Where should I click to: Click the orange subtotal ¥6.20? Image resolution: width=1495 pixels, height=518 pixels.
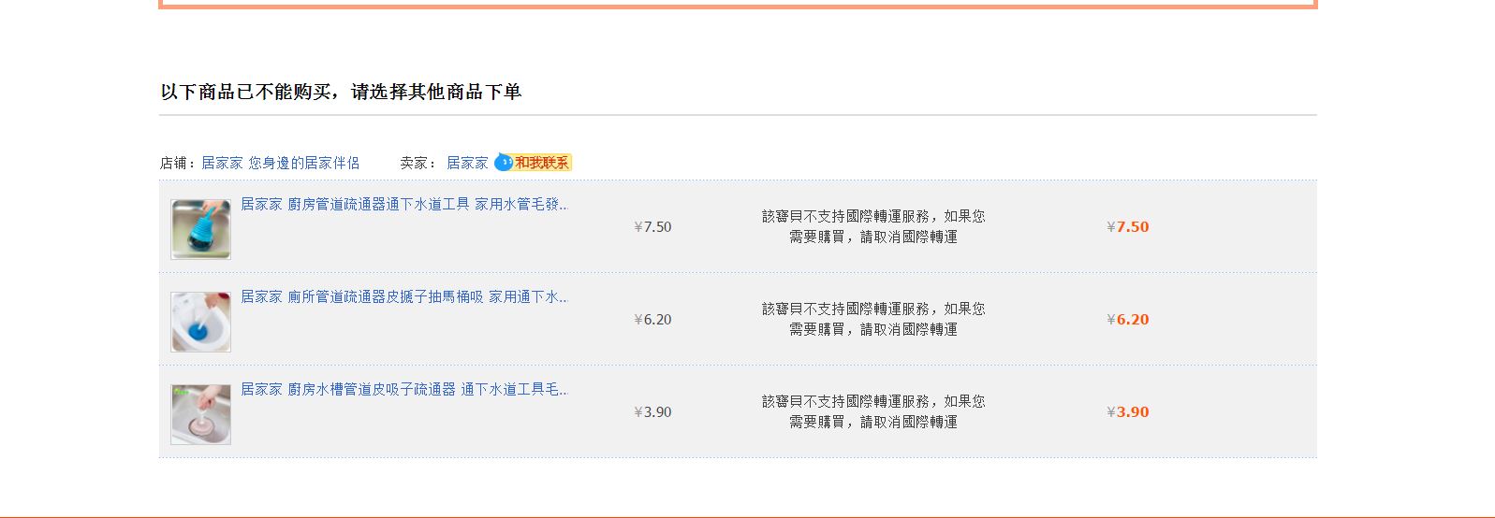1127,320
